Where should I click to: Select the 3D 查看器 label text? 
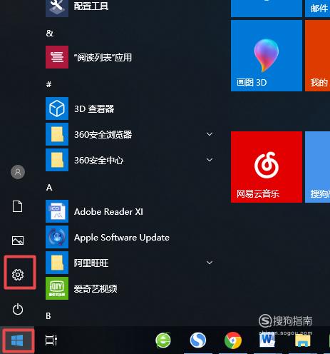coord(94,109)
